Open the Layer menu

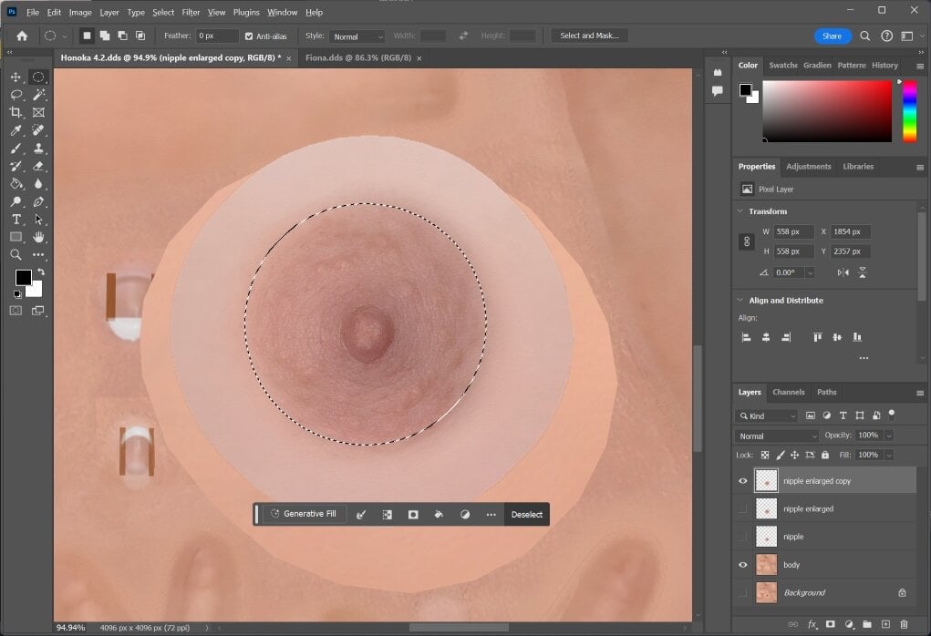109,12
